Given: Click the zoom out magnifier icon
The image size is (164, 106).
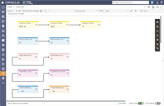Looking at the screenshot, I should tap(157, 27).
